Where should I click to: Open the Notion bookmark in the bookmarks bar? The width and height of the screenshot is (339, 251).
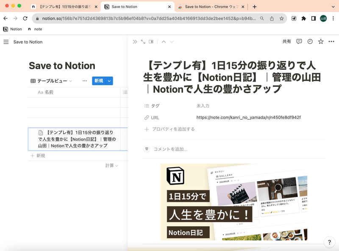tap(13, 29)
